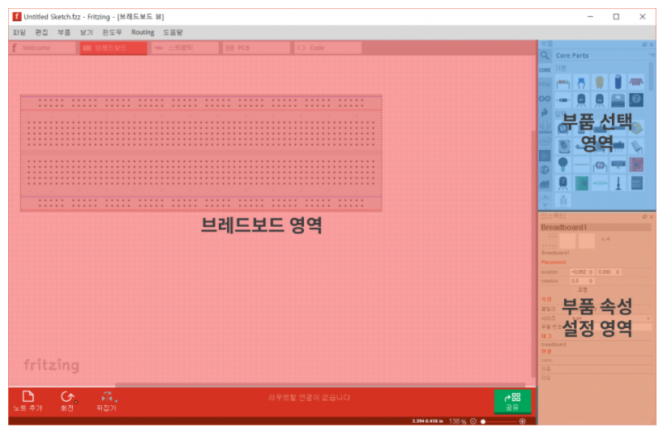Screen dimensions: 667x431
Task: Open the Core Parts bin options menu
Action: [652, 55]
